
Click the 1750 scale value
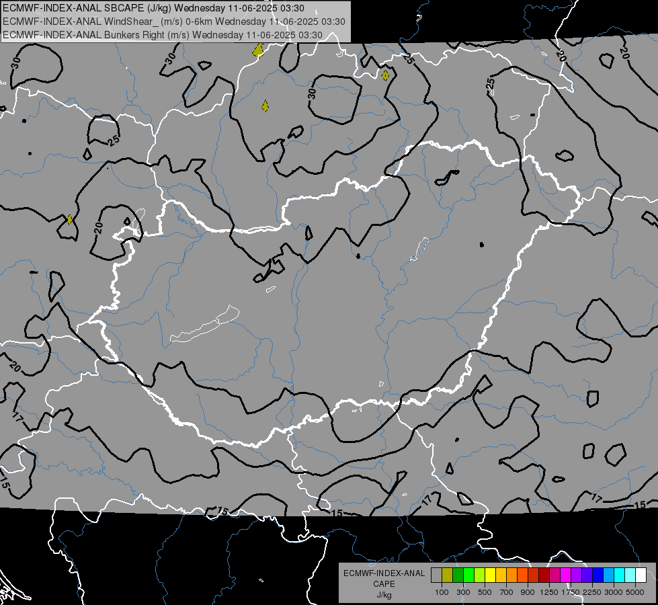571,592
